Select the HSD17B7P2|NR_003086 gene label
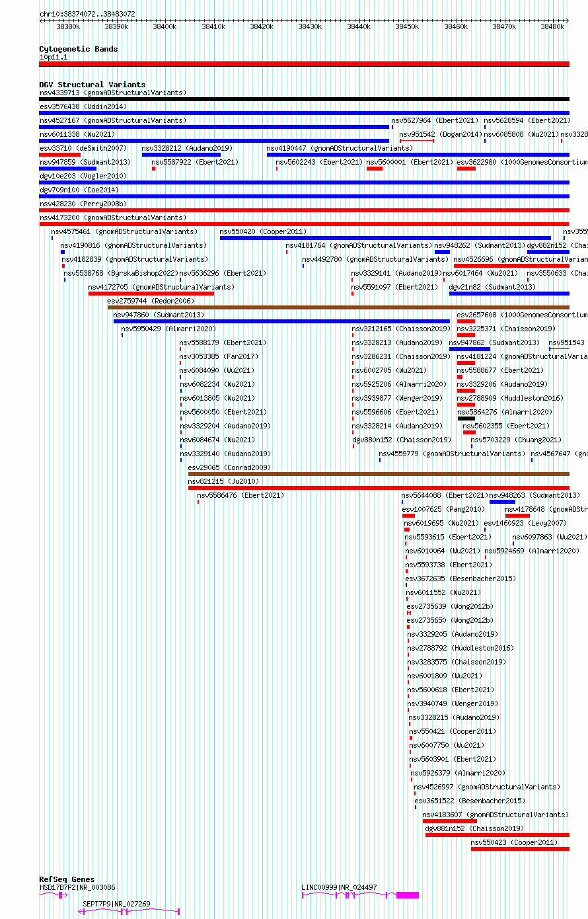588x919 pixels. [x=77, y=887]
